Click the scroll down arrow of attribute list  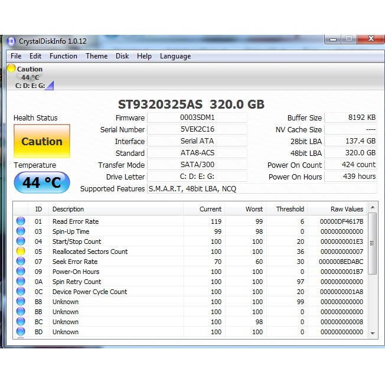[x=372, y=333]
